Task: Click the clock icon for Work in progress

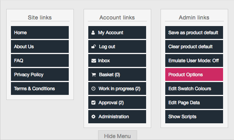Action: (x=93, y=89)
